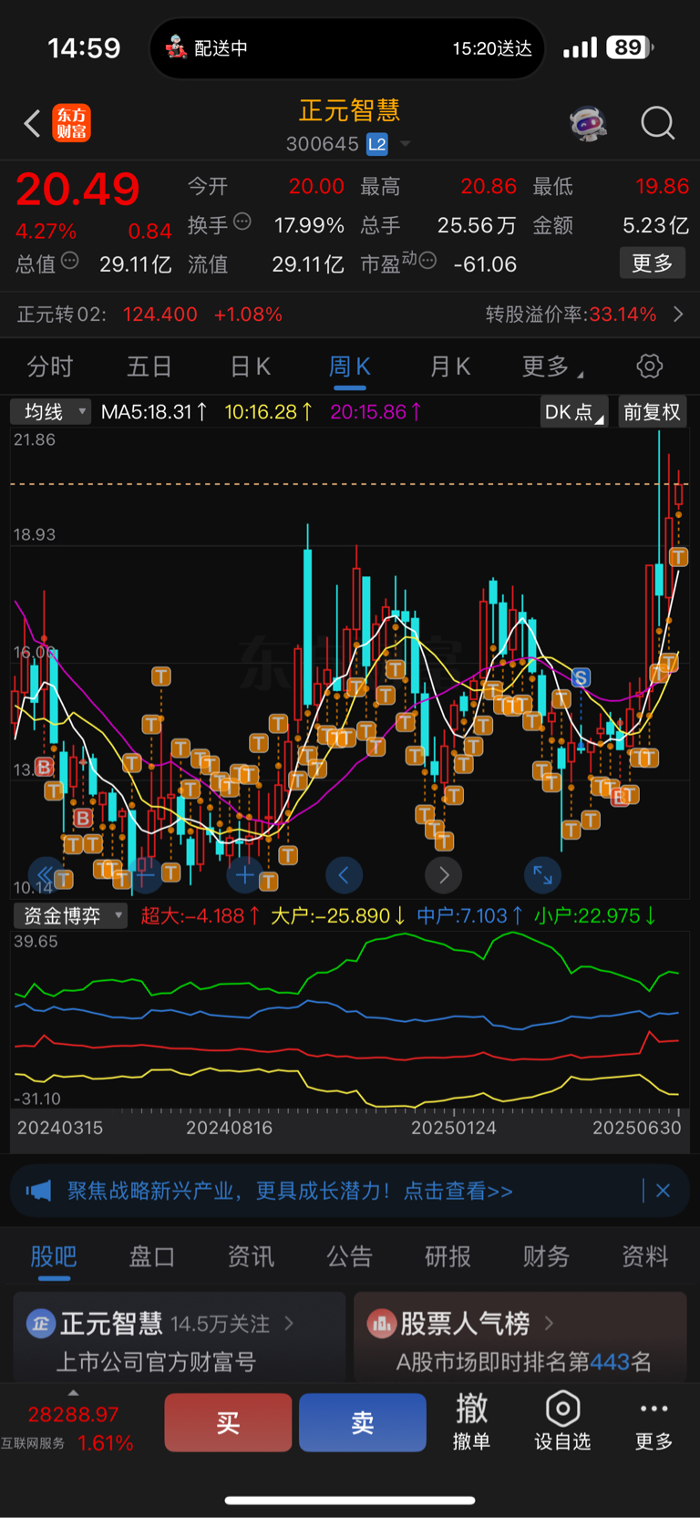This screenshot has height=1518, width=700.
Task: Open the 财务 tab
Action: click(x=546, y=1256)
